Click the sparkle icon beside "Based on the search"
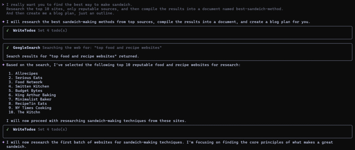Viewport: 355px width, 150px height. tap(3, 65)
